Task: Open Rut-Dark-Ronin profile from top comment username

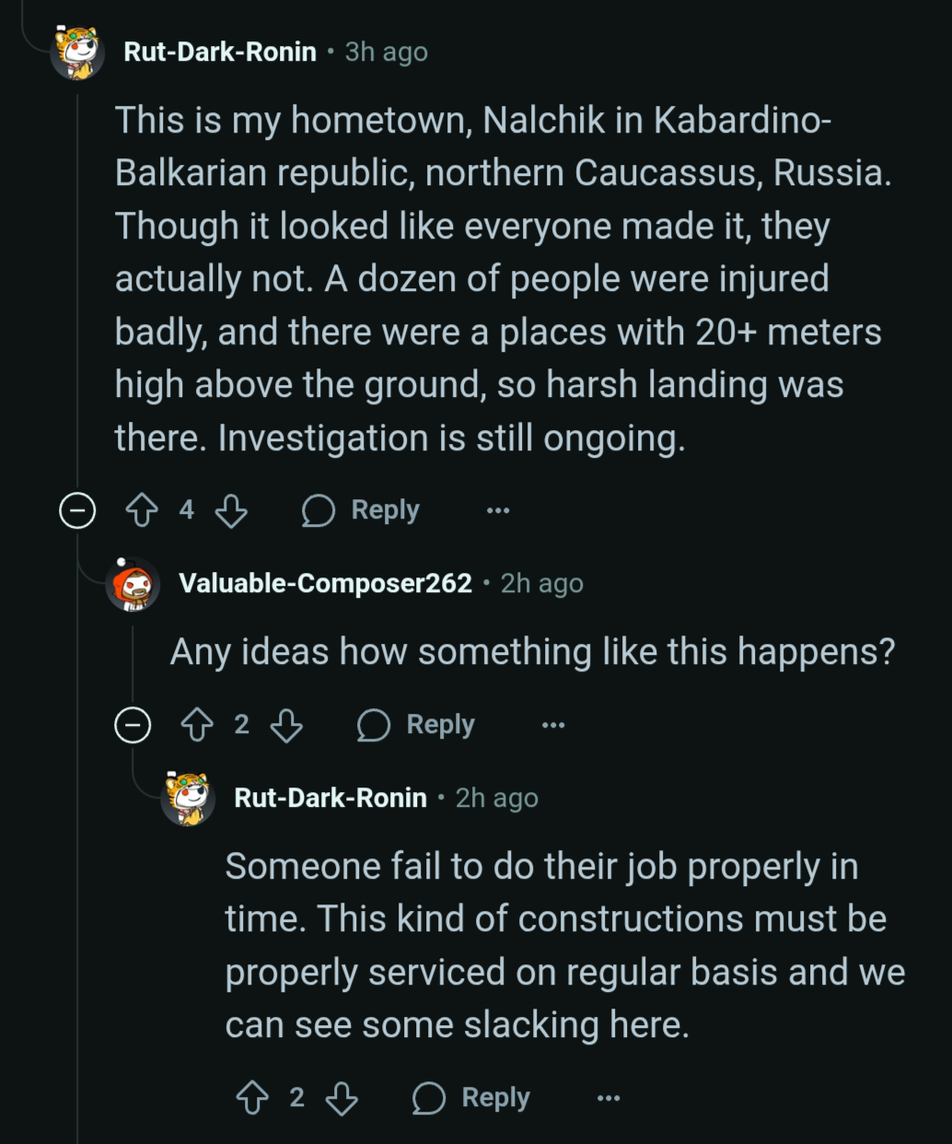Action: [x=220, y=53]
